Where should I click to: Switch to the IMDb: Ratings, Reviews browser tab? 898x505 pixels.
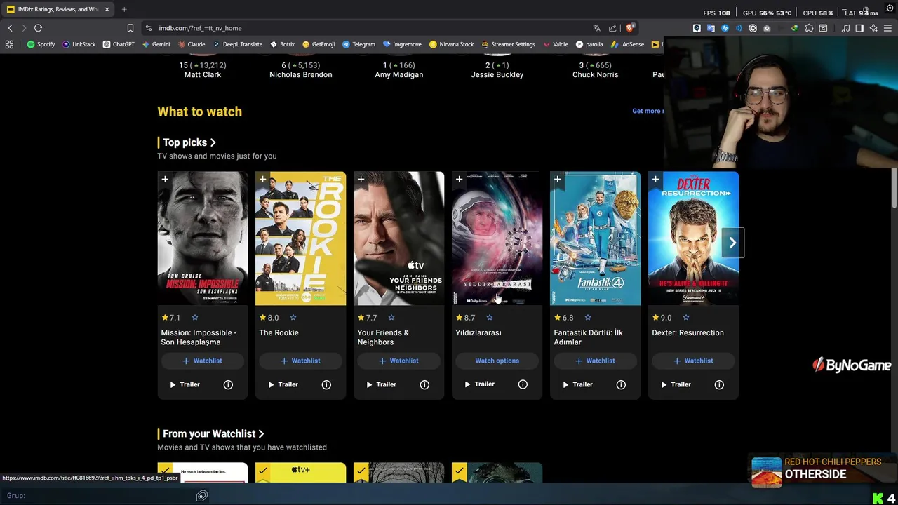tap(58, 9)
